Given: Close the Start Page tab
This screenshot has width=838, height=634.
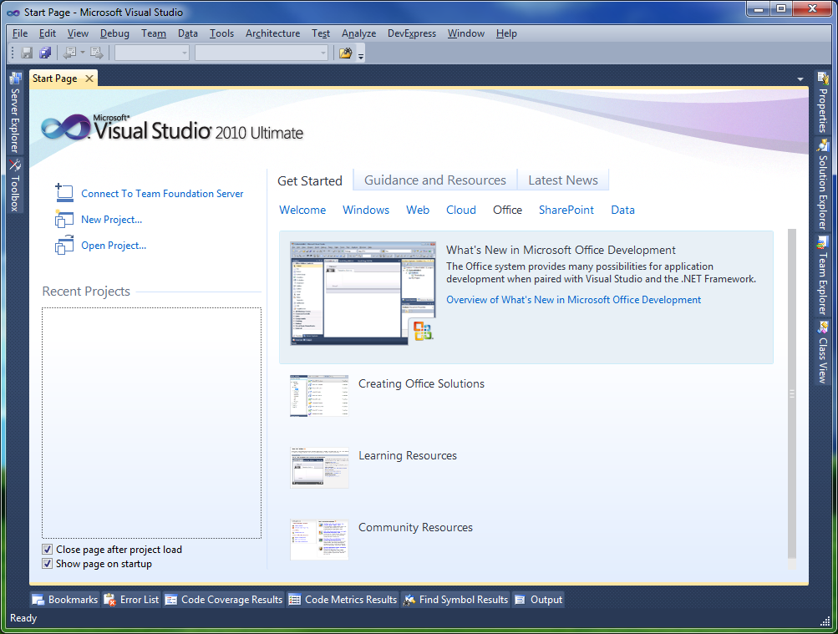Looking at the screenshot, I should click(89, 79).
